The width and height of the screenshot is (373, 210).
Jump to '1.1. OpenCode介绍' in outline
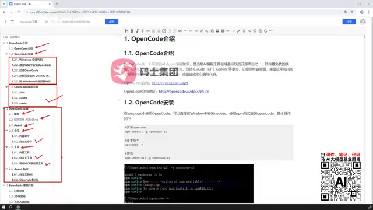[x=21, y=48]
